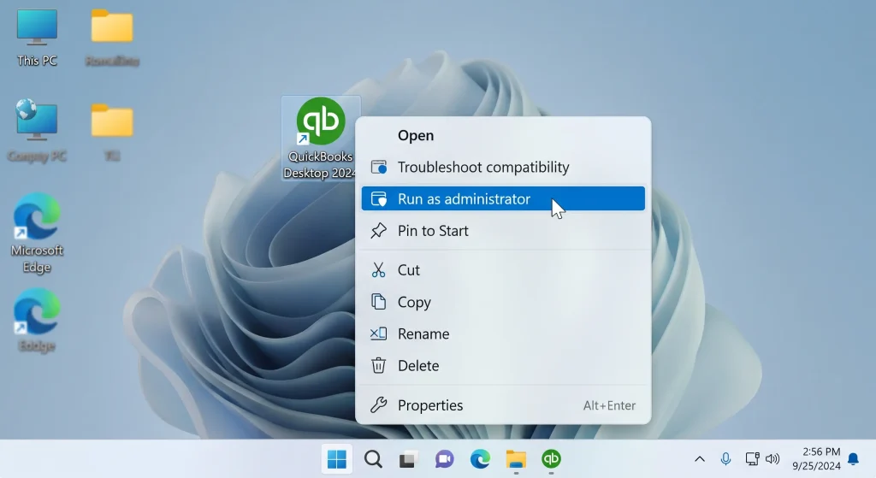Open the Chat app in the taskbar

[444, 459]
